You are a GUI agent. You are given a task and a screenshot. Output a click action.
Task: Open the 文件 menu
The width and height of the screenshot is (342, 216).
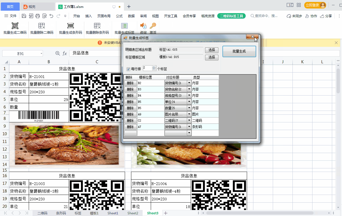point(11,16)
